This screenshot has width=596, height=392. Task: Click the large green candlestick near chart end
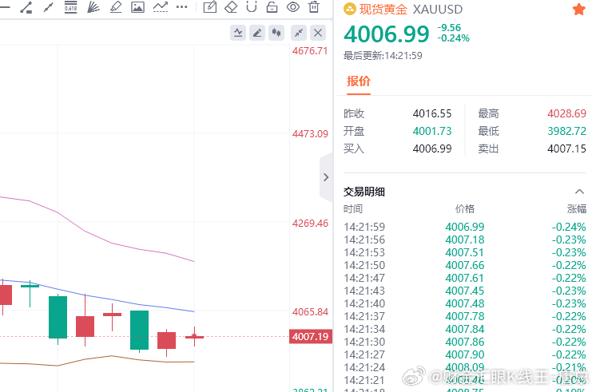click(139, 330)
